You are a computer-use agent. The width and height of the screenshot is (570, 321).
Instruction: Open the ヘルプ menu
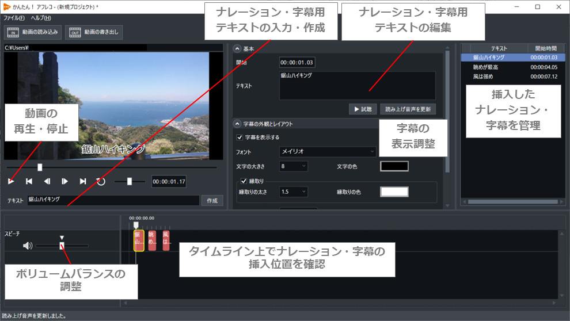point(41,18)
